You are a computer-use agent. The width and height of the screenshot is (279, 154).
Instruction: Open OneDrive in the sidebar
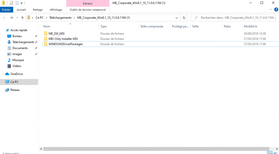16,74
